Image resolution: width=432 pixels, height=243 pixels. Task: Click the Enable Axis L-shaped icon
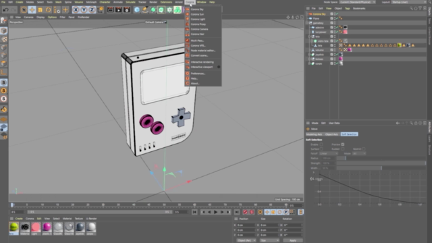point(3,72)
